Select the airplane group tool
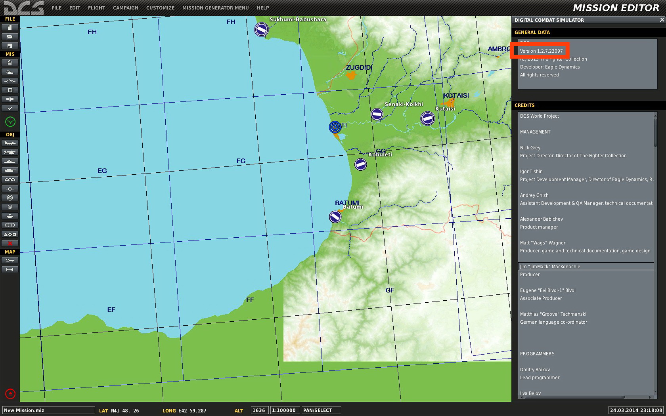 coord(10,143)
